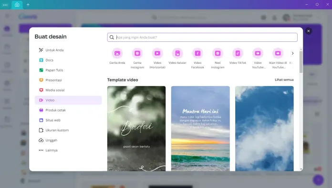Select the Video category
332x188 pixels.
point(68,100)
